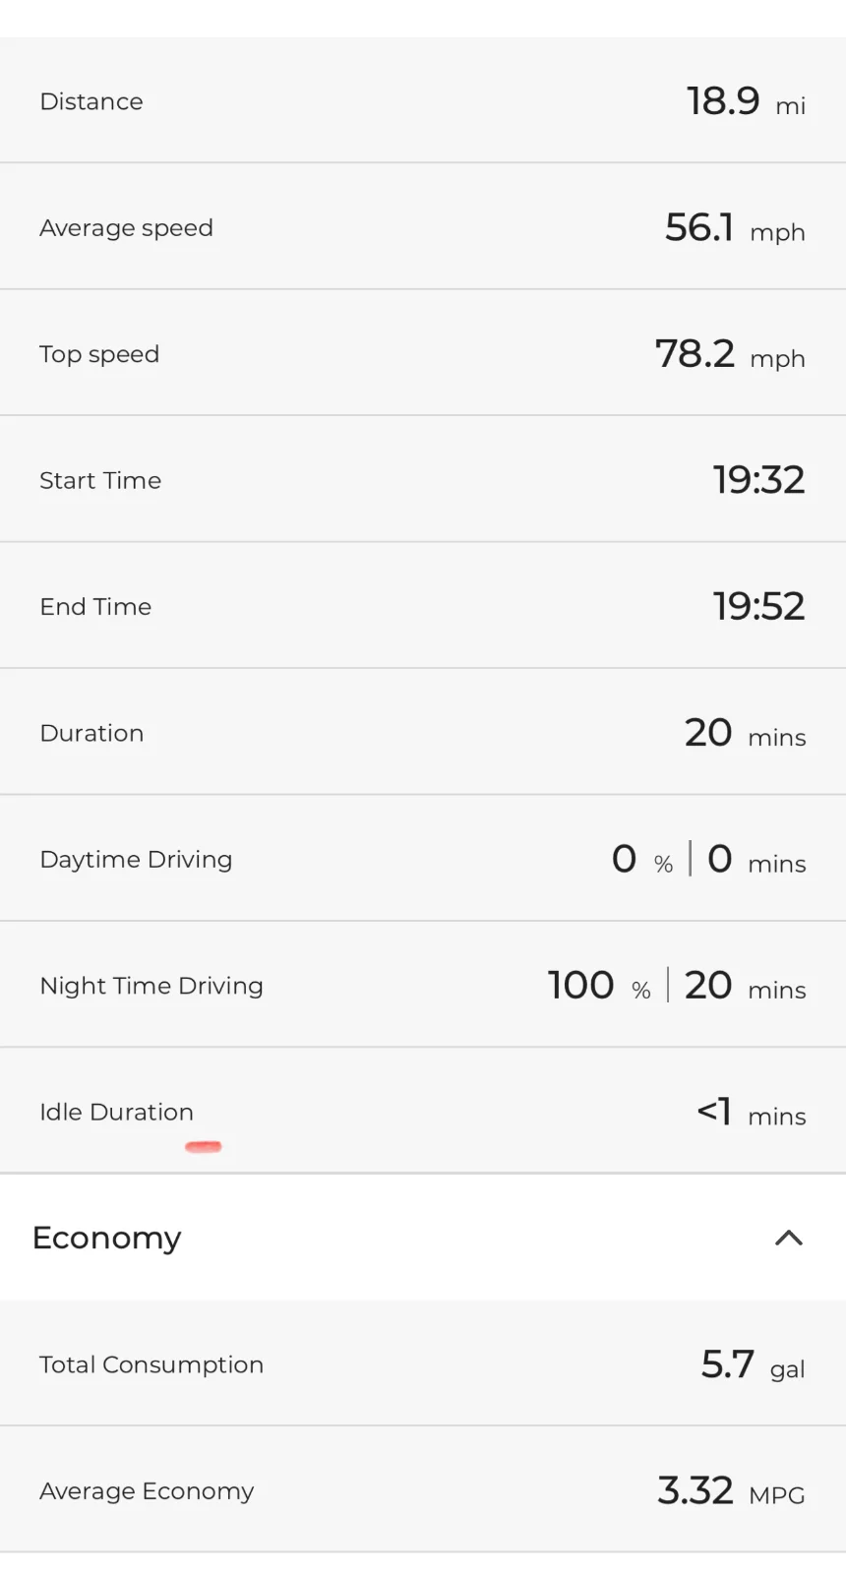Select the Top speed row
This screenshot has height=1574, width=846.
click(423, 352)
